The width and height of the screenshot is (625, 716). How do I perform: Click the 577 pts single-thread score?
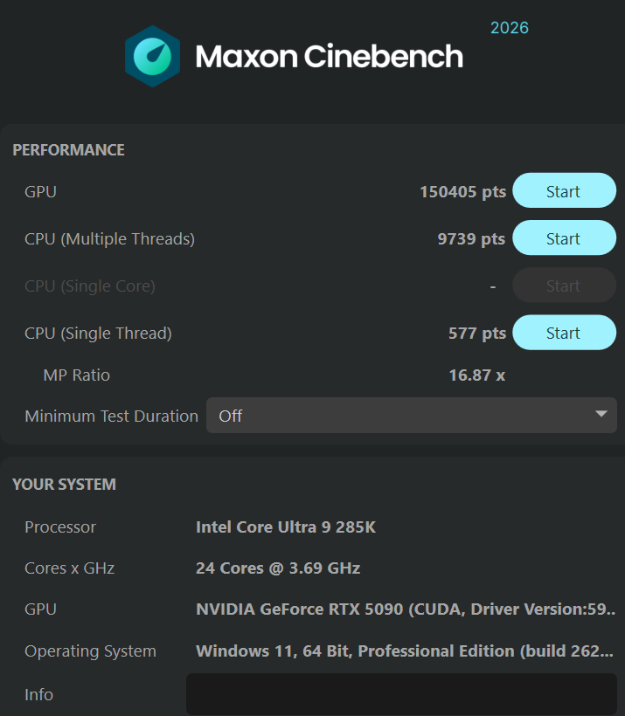[x=476, y=333]
